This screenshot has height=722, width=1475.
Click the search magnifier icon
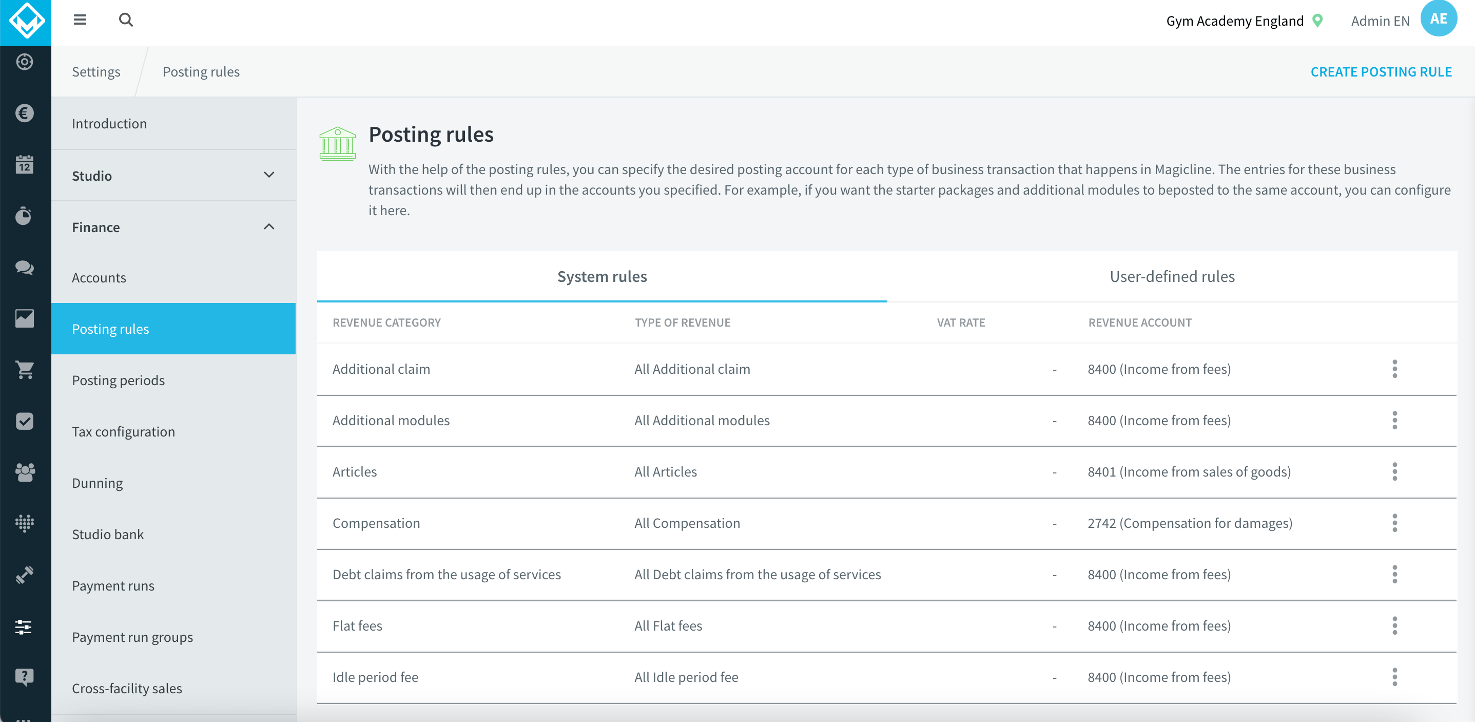point(125,20)
